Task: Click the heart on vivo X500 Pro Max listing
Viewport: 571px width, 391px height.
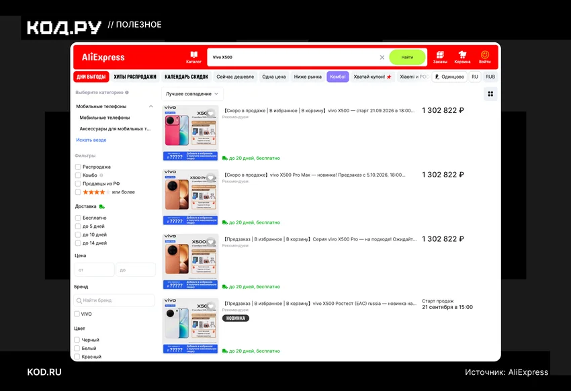Action: coord(210,177)
